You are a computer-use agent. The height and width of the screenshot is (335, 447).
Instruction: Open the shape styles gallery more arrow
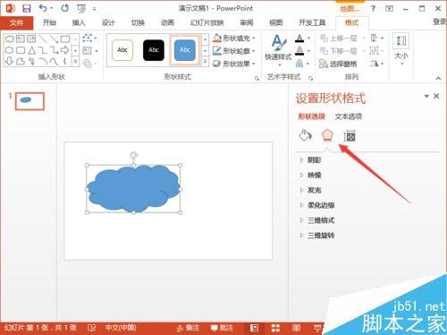(205, 62)
